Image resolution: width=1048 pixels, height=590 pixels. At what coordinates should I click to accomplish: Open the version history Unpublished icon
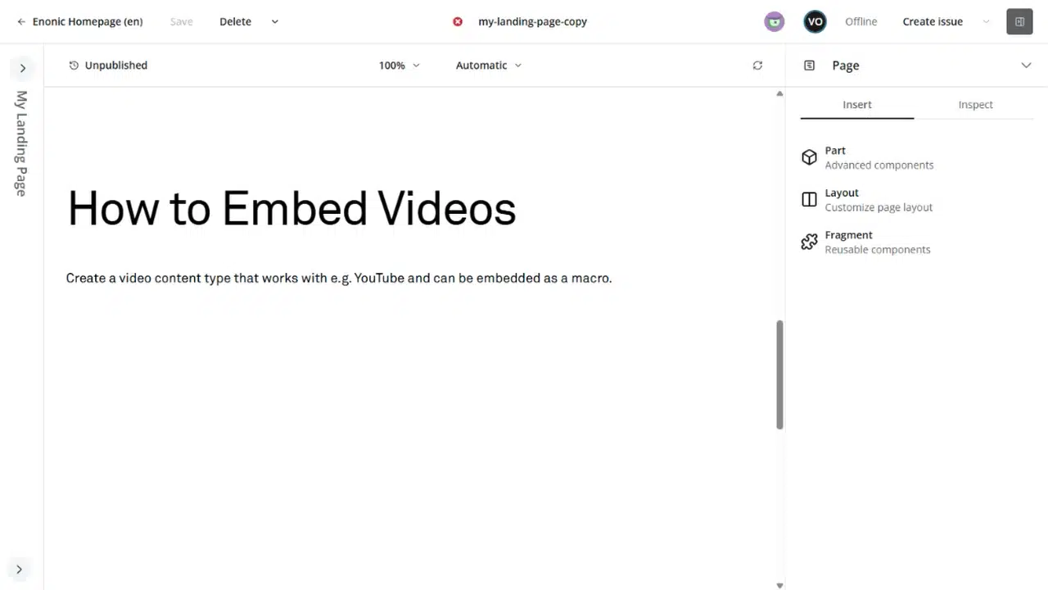click(x=74, y=66)
